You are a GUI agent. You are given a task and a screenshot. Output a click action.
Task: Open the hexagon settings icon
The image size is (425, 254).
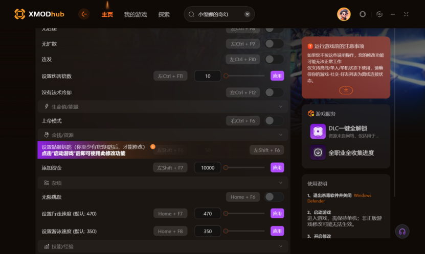[x=379, y=14]
